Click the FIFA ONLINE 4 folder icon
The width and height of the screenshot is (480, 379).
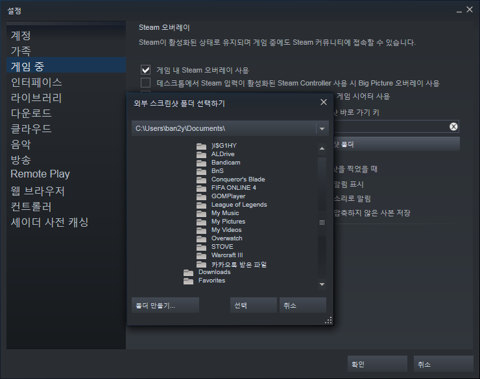(x=201, y=188)
